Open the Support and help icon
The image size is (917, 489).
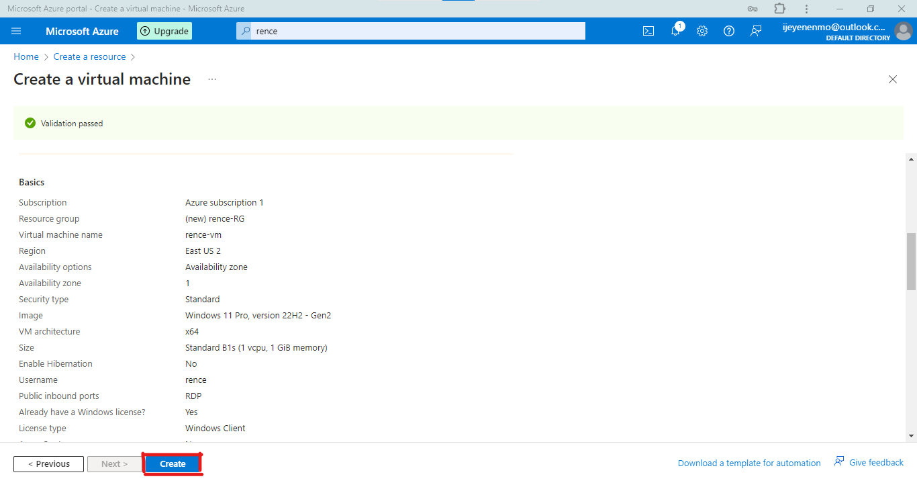point(729,31)
